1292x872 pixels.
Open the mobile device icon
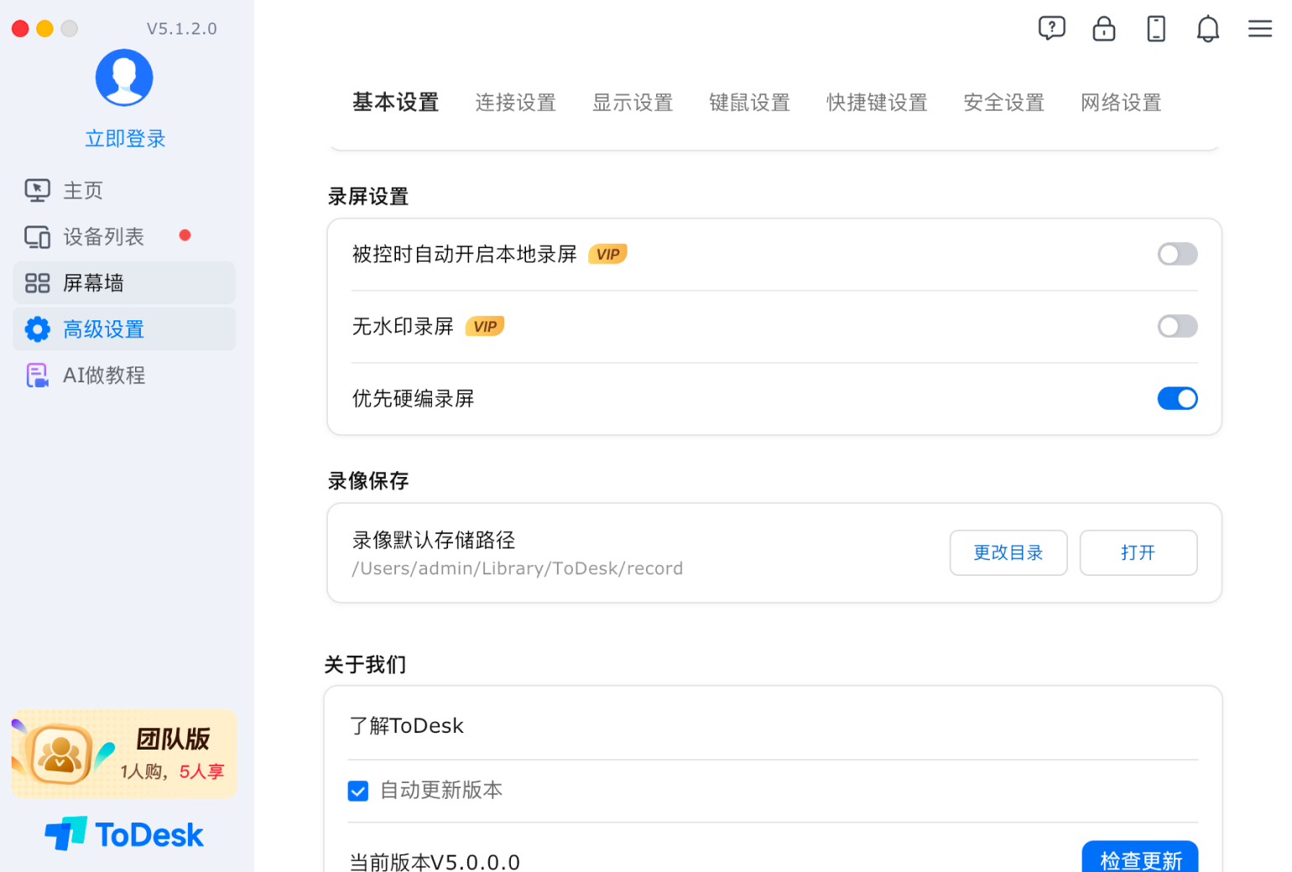pos(1156,29)
